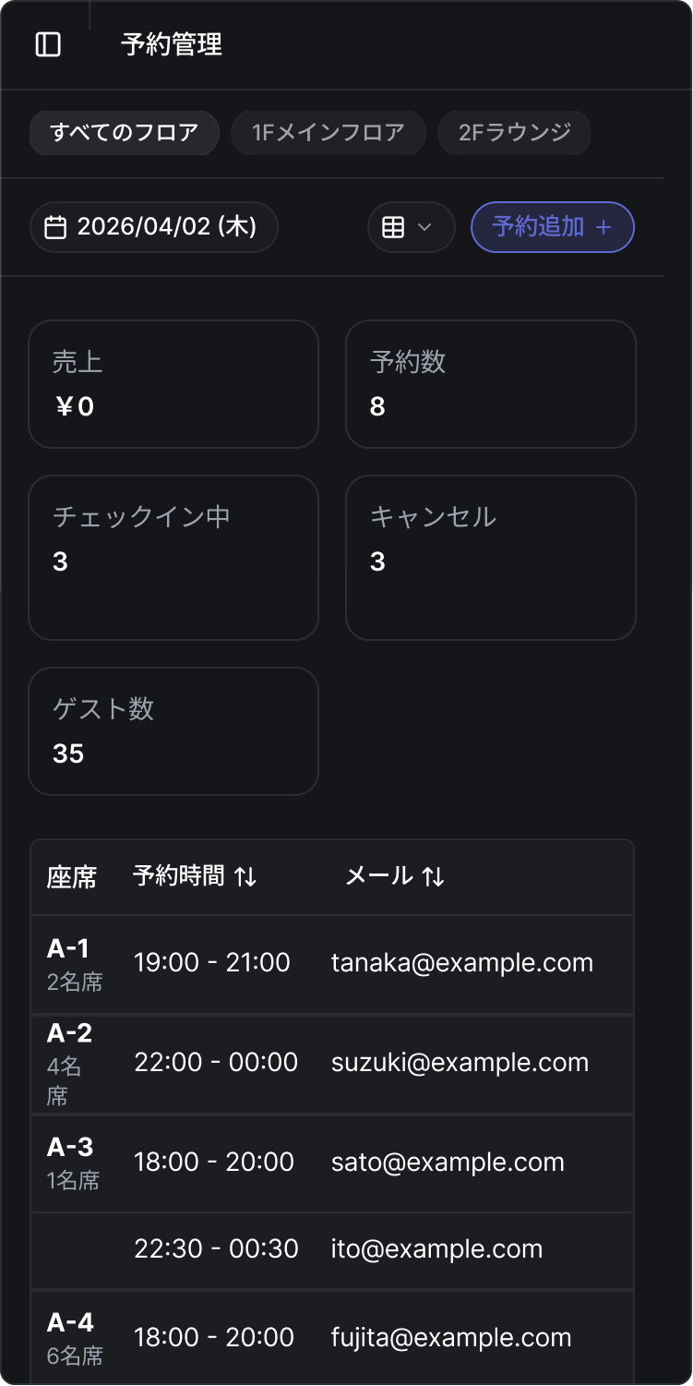The image size is (693, 1386).
Task: Click the plus icon on 予約追加
Action: point(603,227)
